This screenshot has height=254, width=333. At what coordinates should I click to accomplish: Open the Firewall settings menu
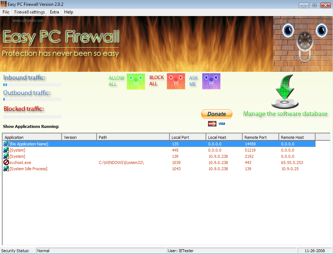(x=30, y=12)
